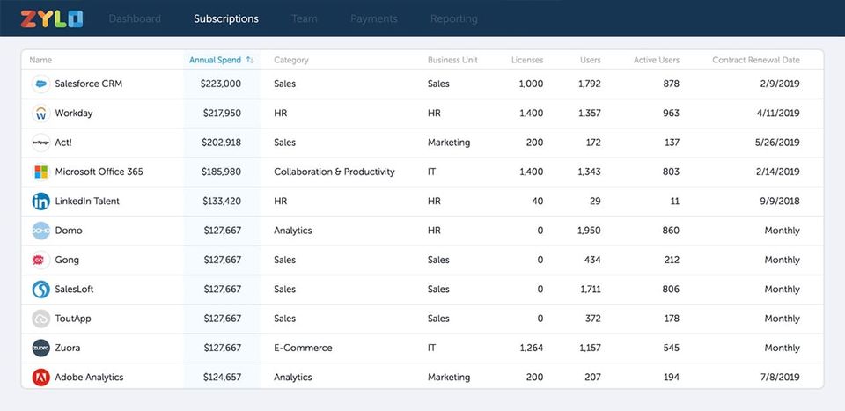Screen dimensions: 845x411
Task: Click the Microsoft Office 365 icon
Action: click(x=40, y=172)
